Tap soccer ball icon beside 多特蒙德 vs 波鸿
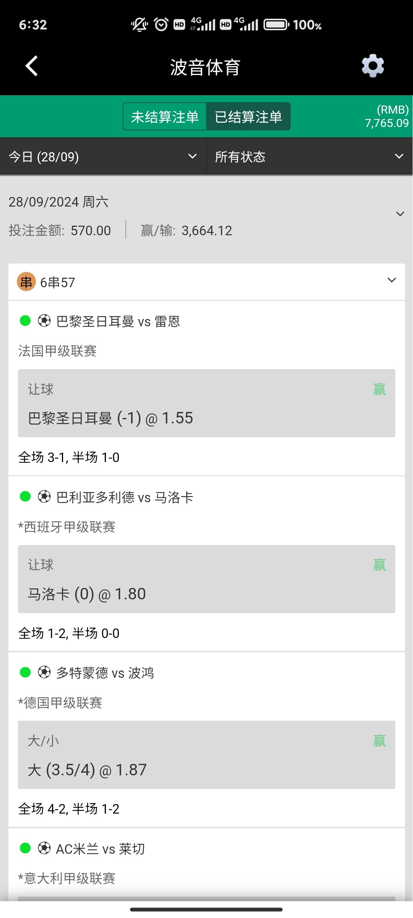This screenshot has width=413, height=918. pyautogui.click(x=44, y=672)
